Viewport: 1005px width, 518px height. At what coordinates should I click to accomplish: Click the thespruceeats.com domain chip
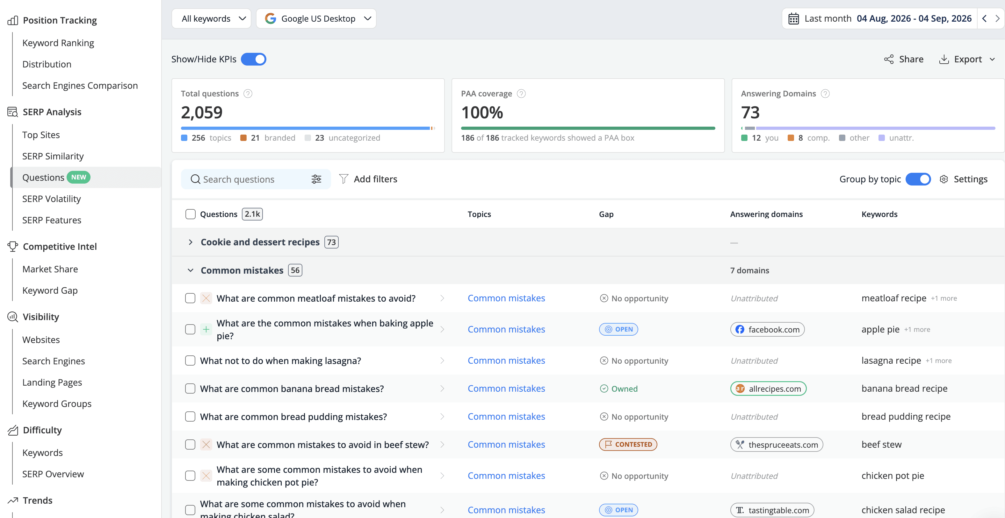tap(777, 444)
